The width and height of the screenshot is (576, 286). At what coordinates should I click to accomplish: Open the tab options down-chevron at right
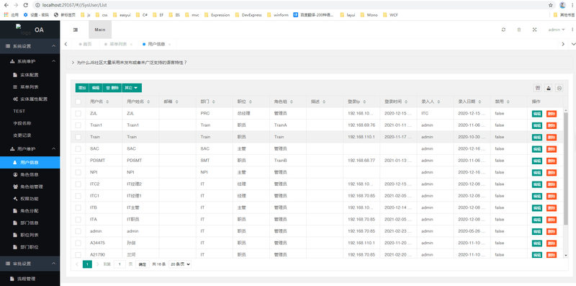(x=573, y=44)
